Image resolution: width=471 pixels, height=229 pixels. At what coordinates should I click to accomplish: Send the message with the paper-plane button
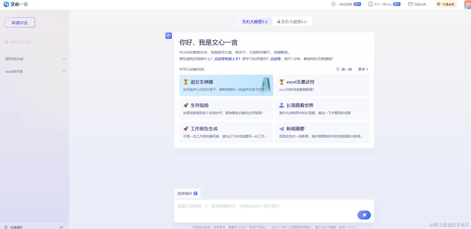[364, 215]
